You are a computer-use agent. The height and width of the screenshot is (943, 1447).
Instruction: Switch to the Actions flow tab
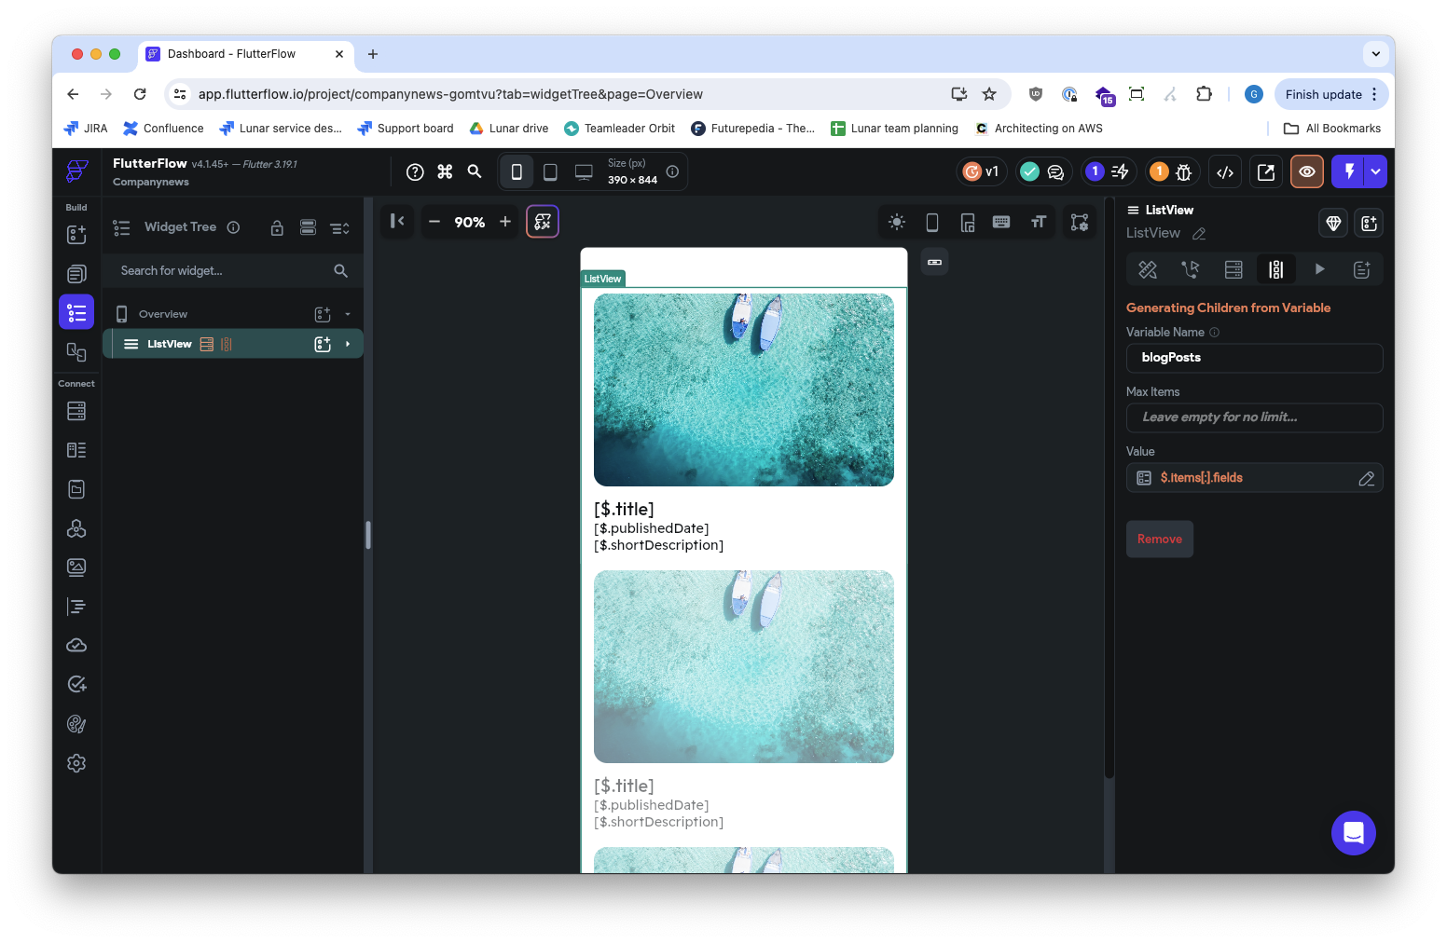click(1191, 269)
